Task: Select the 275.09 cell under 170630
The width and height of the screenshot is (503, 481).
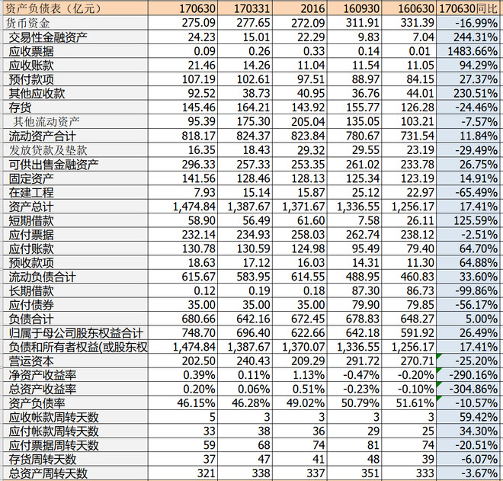Action: point(183,23)
